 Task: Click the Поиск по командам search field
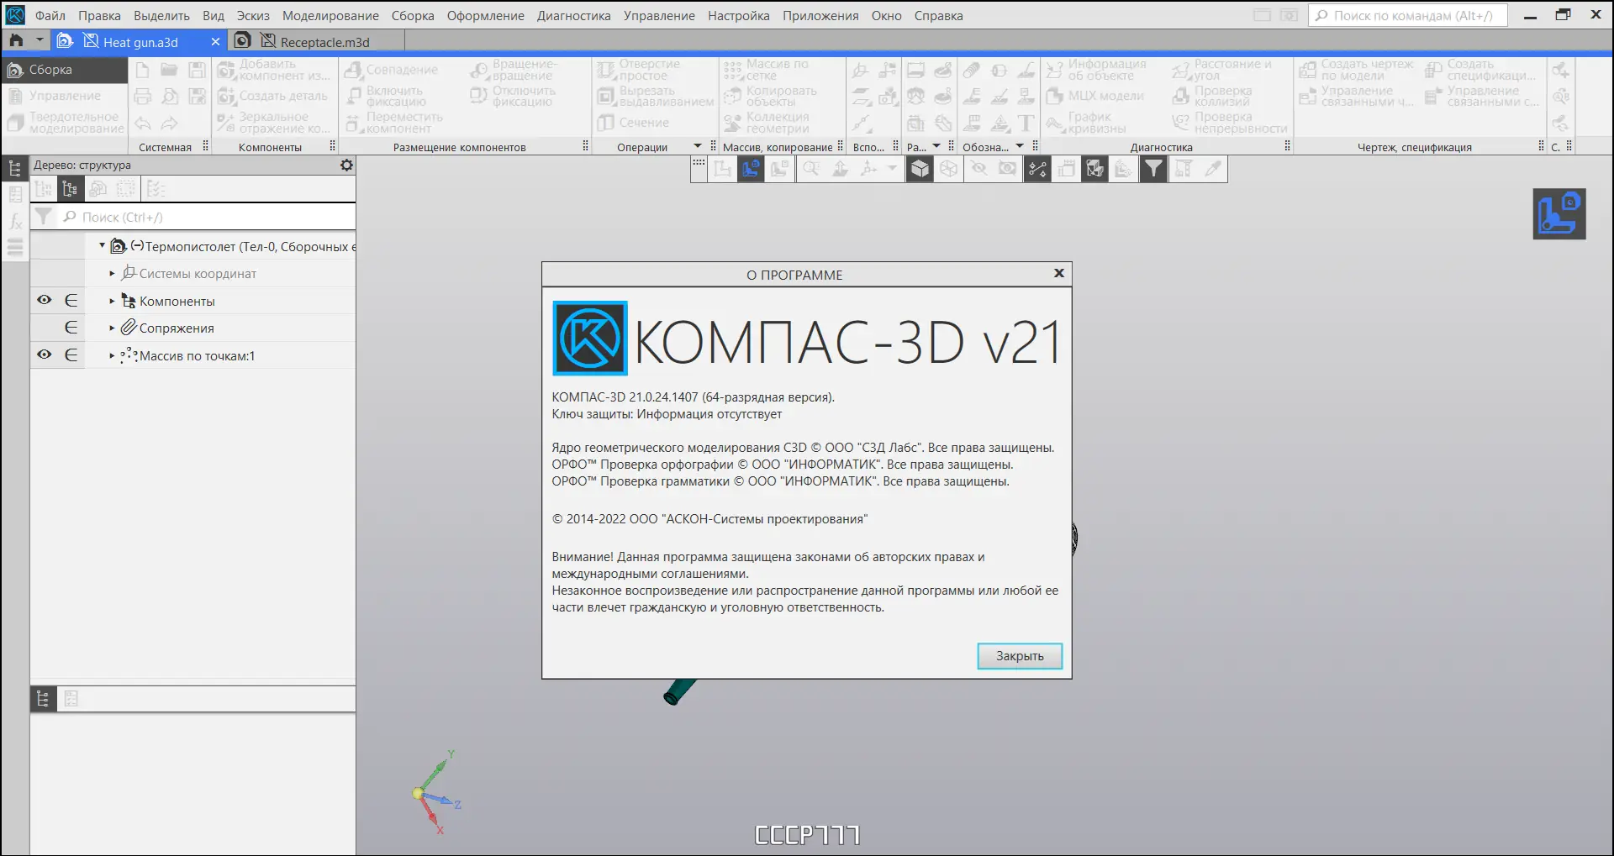coord(1408,15)
